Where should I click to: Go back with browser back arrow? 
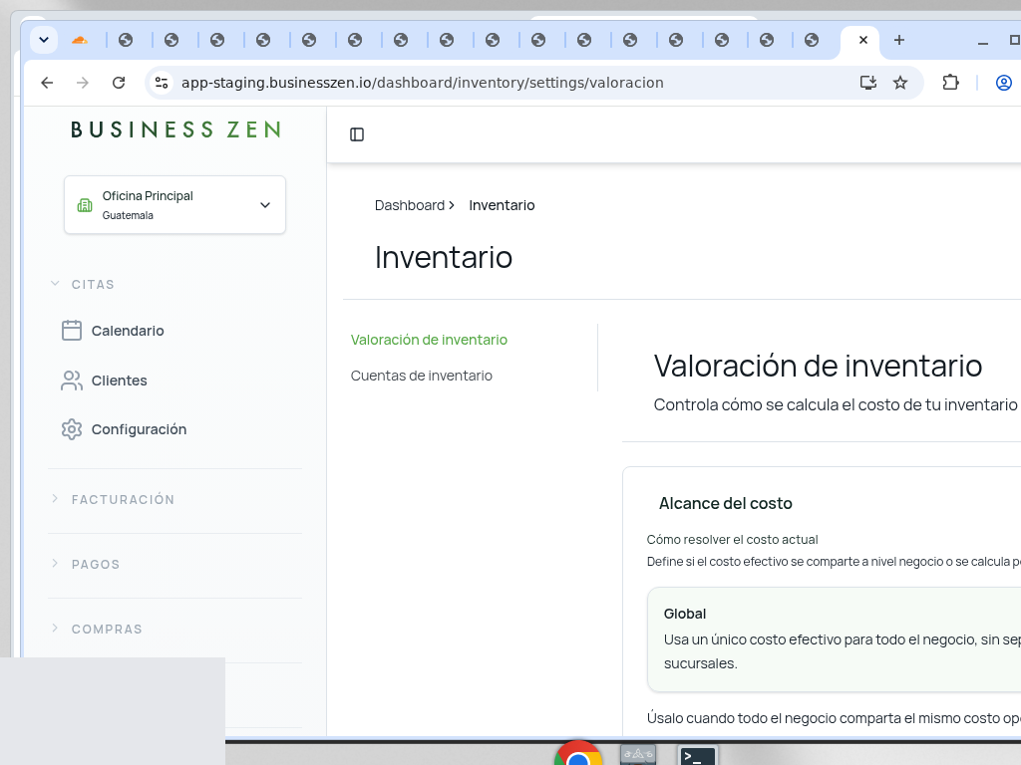pos(47,83)
